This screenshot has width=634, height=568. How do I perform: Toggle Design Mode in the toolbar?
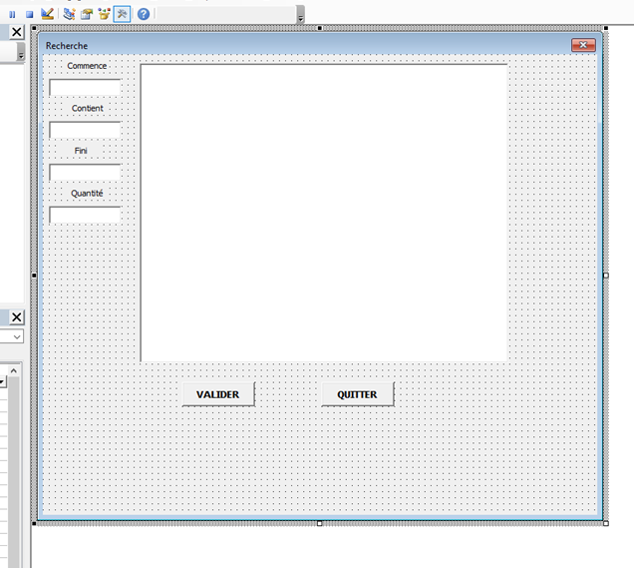(x=48, y=14)
